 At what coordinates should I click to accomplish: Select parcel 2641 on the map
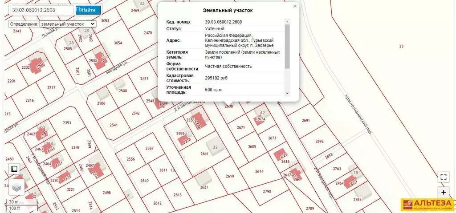click(204, 154)
